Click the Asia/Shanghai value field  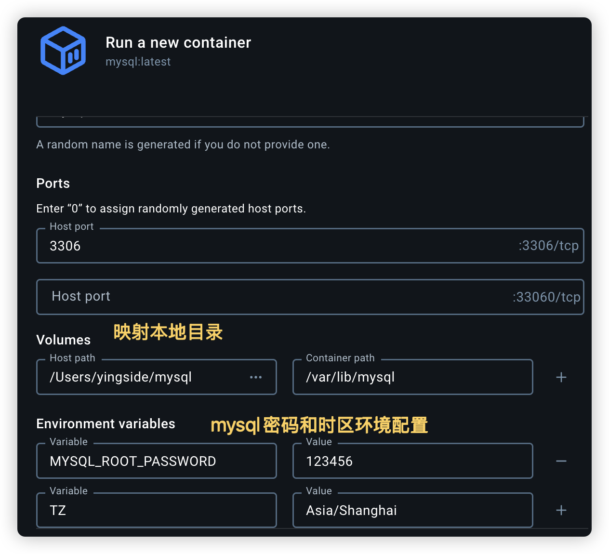point(412,510)
